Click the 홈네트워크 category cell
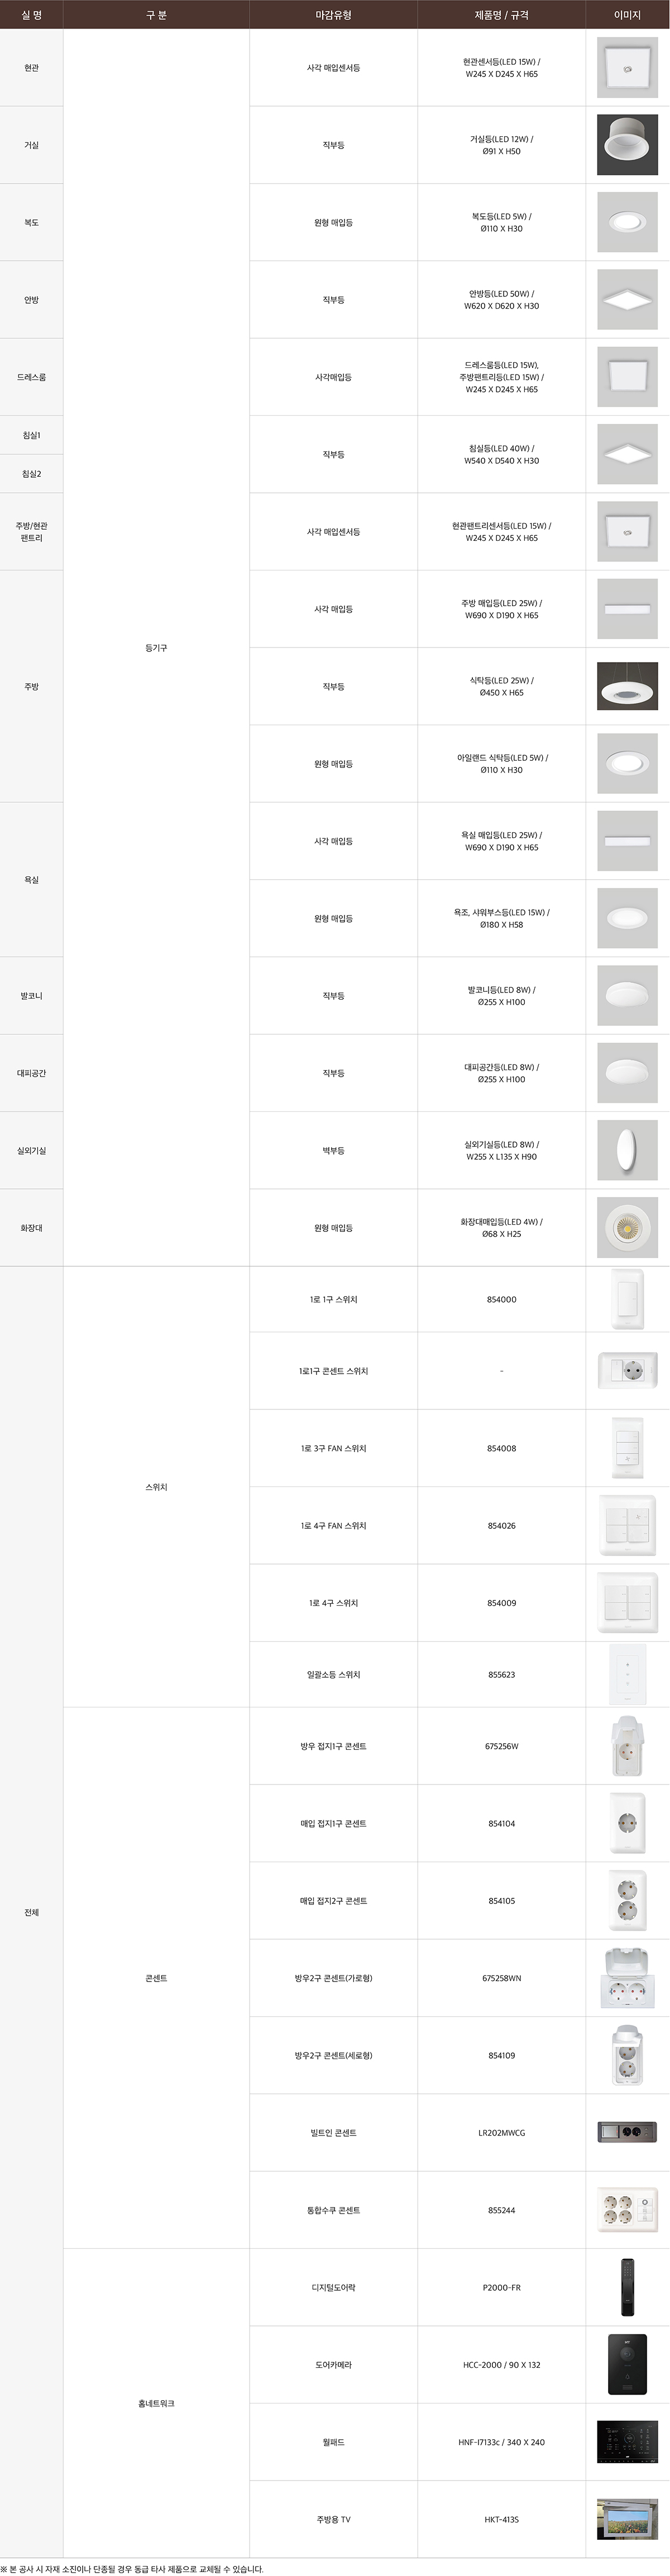 pyautogui.click(x=156, y=2403)
